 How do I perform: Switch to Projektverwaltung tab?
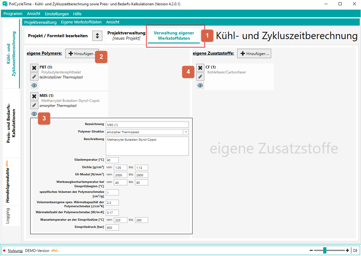point(126,36)
